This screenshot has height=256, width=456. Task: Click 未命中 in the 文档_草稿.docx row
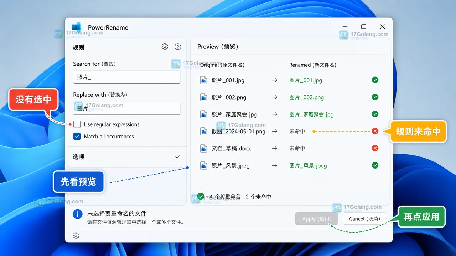click(297, 149)
